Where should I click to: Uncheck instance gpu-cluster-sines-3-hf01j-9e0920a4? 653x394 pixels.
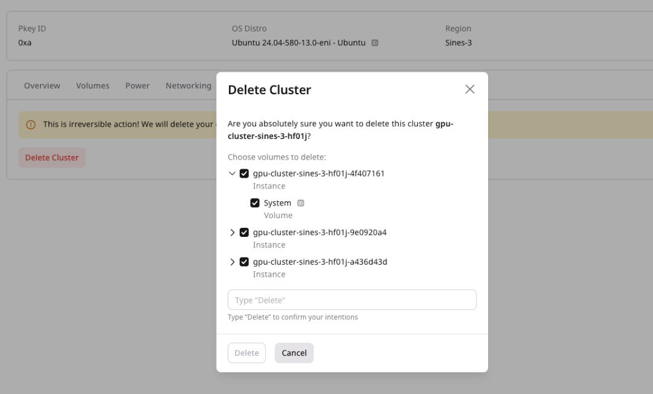point(244,232)
